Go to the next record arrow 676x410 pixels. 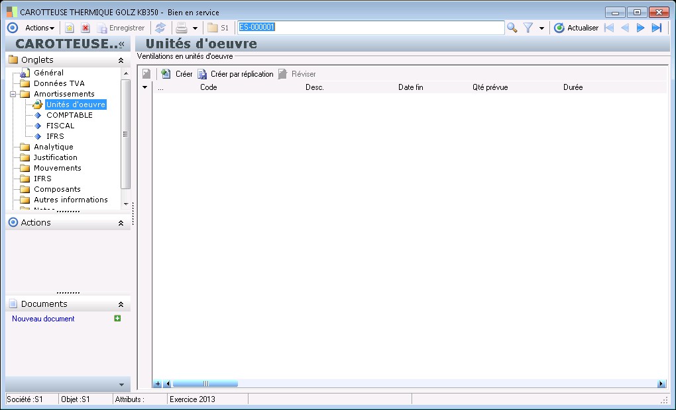pyautogui.click(x=640, y=28)
